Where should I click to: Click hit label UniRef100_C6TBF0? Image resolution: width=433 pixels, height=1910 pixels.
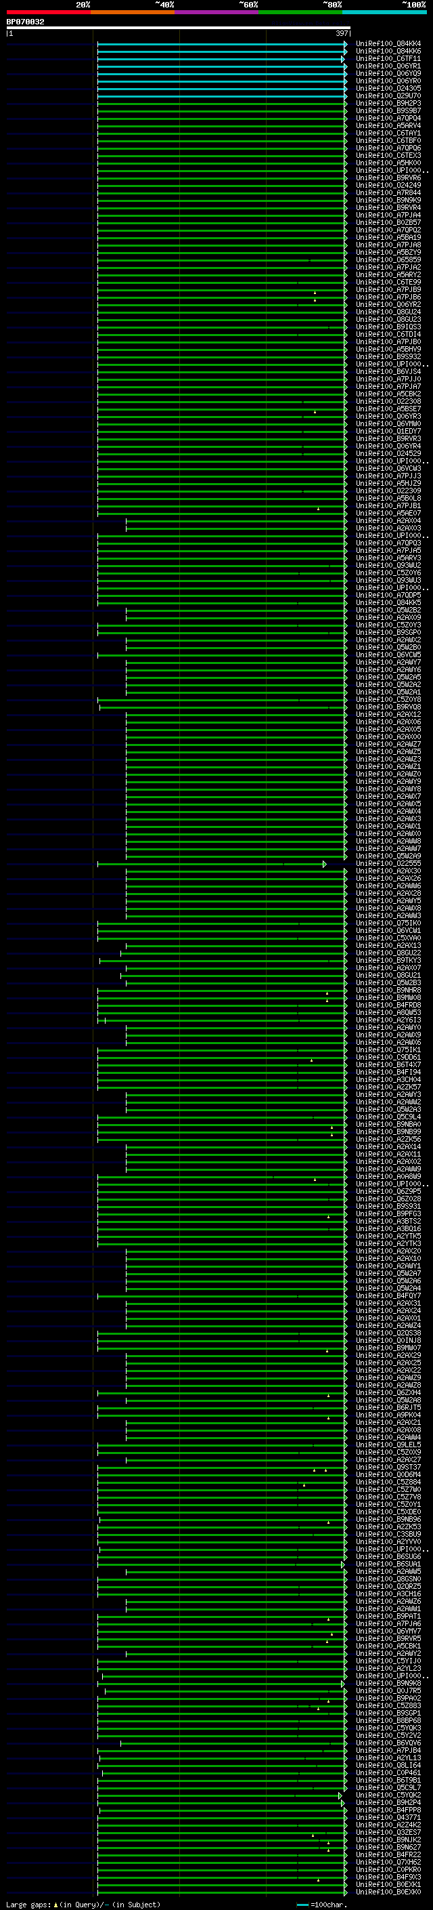tap(388, 141)
